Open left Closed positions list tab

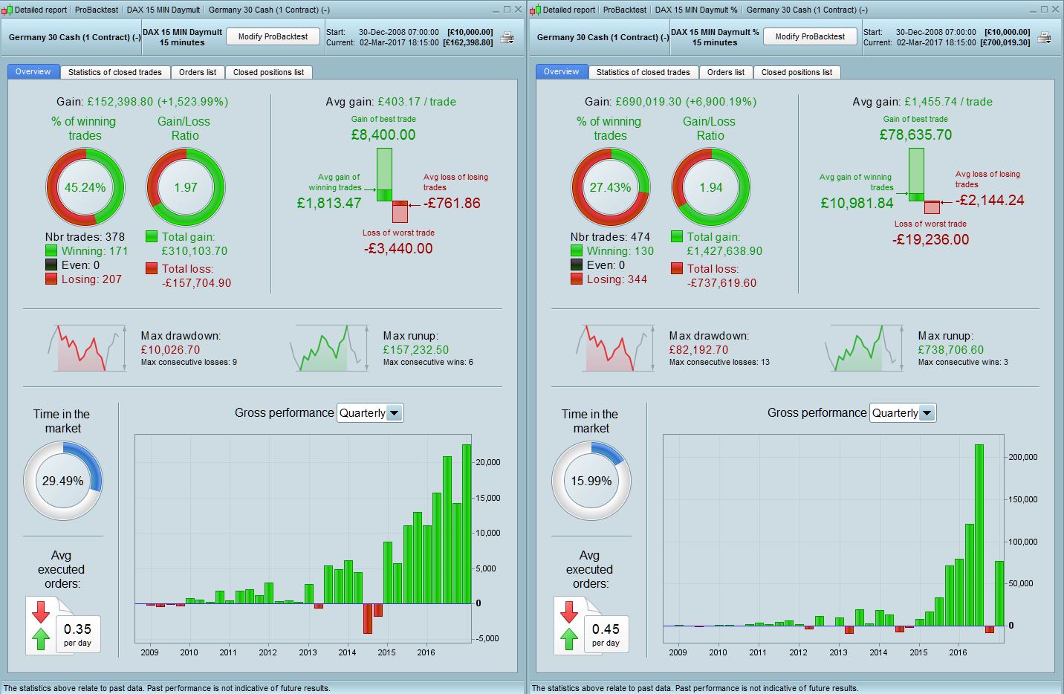pos(268,72)
